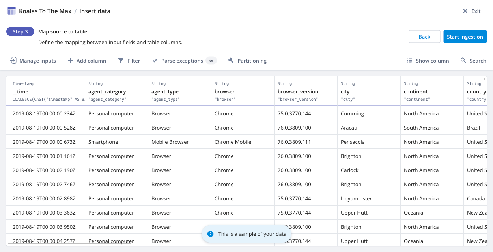
Task: Click the Back button
Action: pos(424,36)
